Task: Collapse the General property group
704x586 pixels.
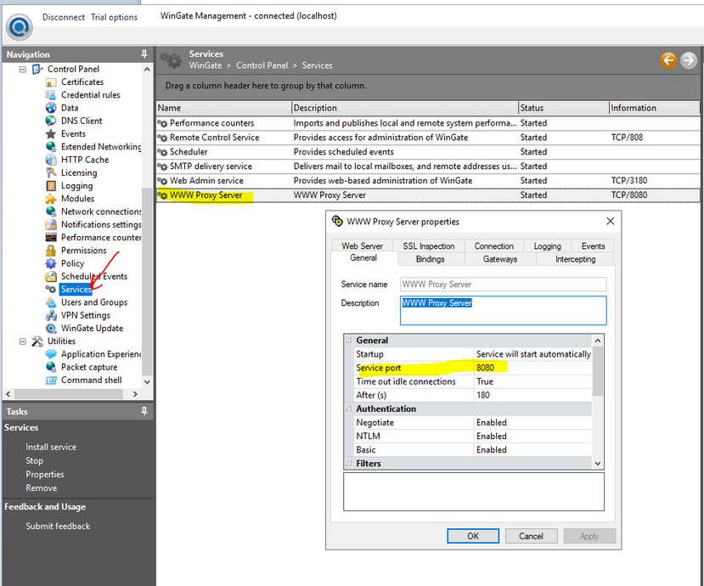Action: [x=349, y=341]
